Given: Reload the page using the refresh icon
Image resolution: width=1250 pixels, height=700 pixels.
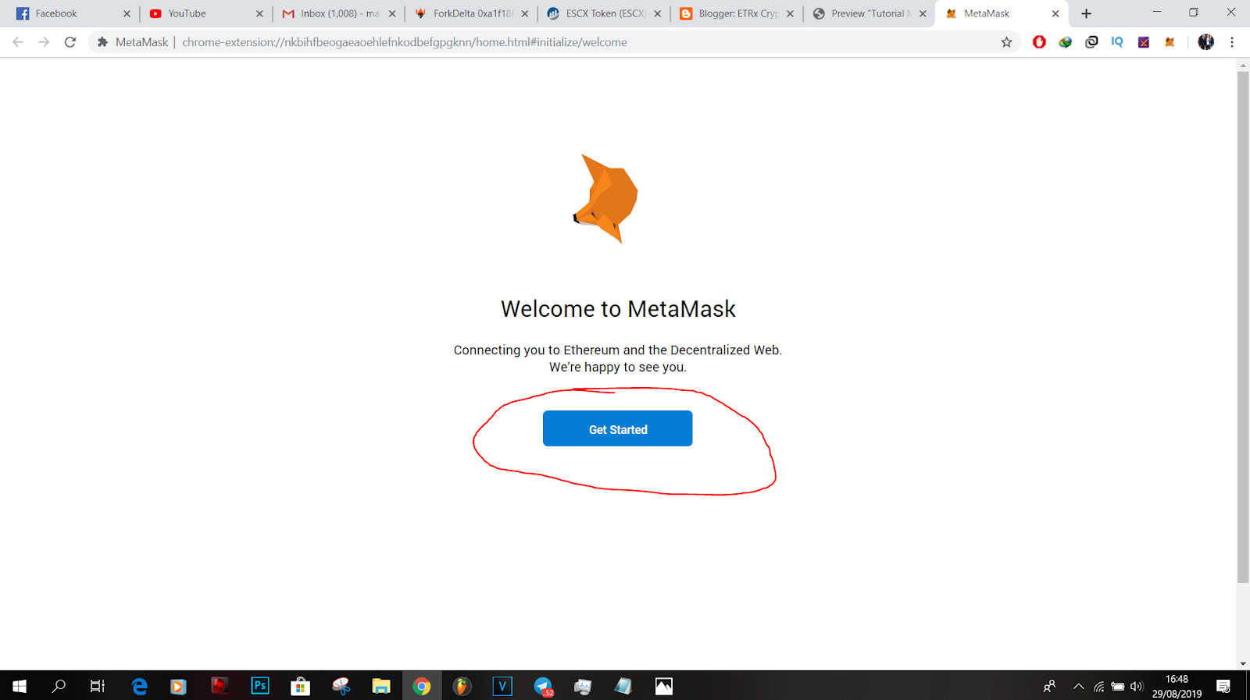Looking at the screenshot, I should click(70, 42).
